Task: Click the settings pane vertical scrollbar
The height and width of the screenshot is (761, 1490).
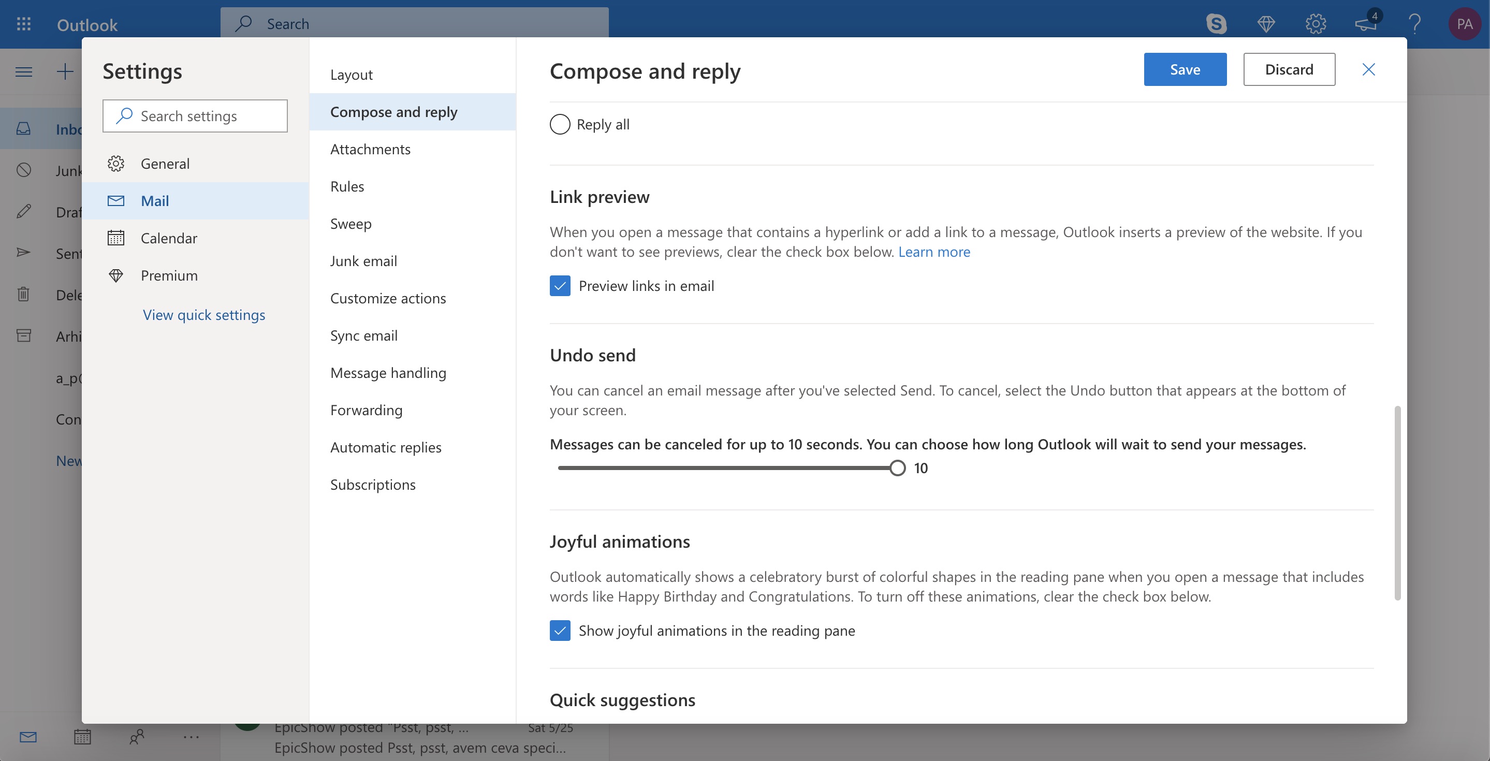Action: [1397, 503]
